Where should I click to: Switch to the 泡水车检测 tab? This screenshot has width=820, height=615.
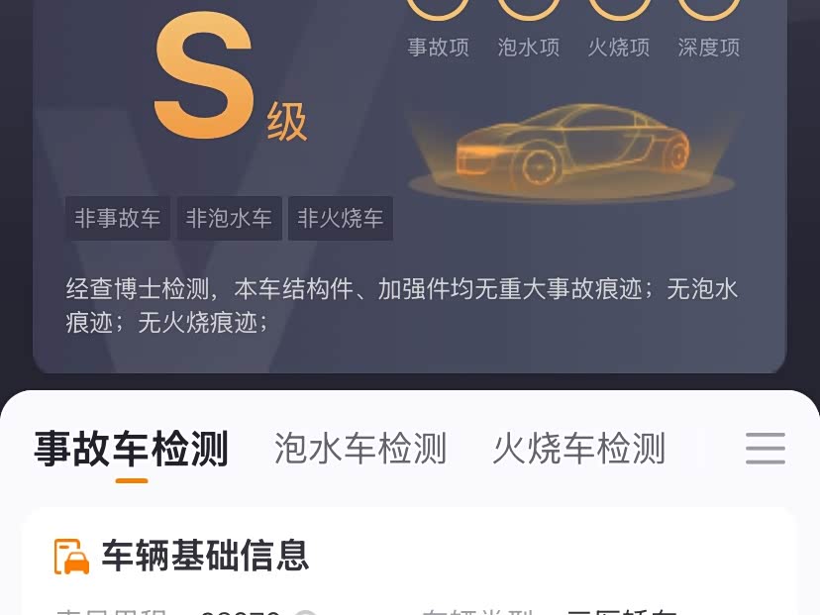point(360,449)
